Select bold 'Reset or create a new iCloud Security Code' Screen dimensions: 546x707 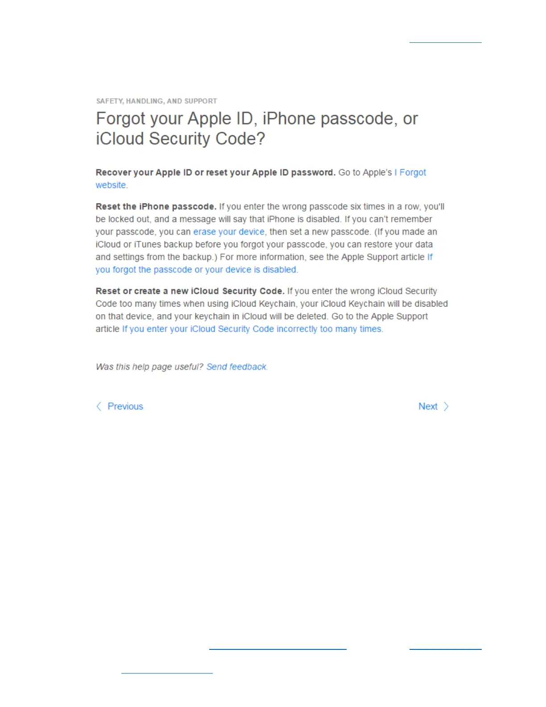[x=190, y=291]
